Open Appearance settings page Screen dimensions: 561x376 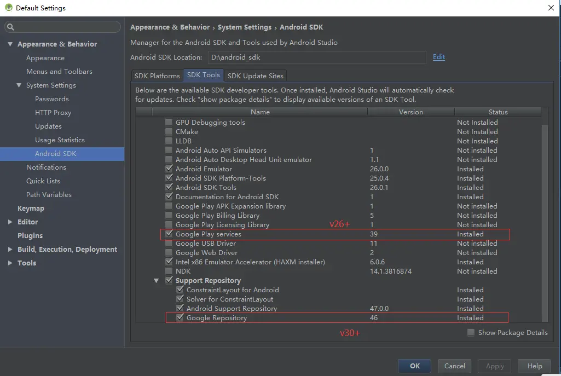pos(45,58)
